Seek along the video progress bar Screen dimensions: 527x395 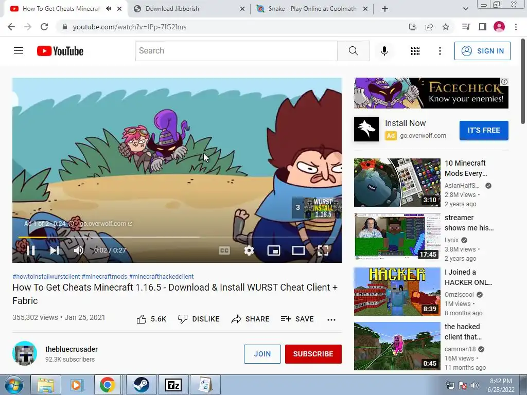177,238
